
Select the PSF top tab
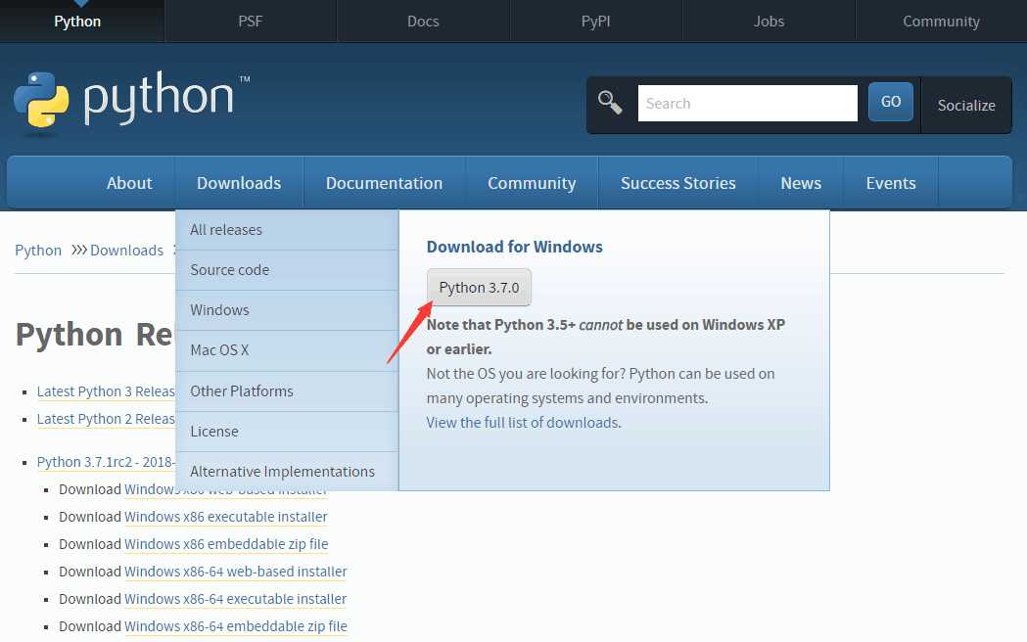click(251, 21)
